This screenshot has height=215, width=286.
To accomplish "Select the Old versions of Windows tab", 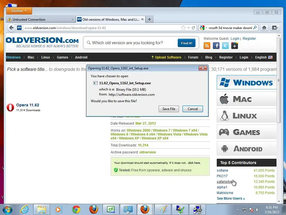I will click(111, 19).
